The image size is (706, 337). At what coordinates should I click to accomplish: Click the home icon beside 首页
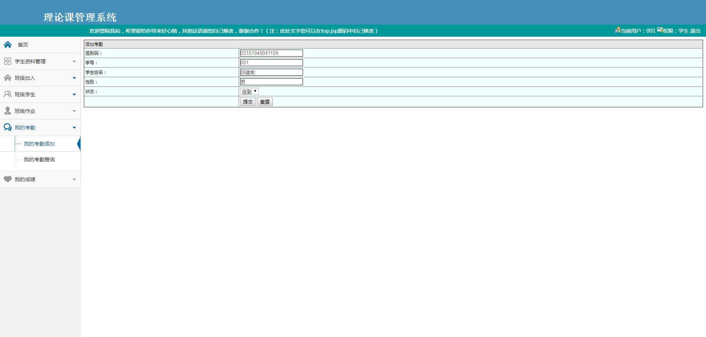tap(8, 45)
